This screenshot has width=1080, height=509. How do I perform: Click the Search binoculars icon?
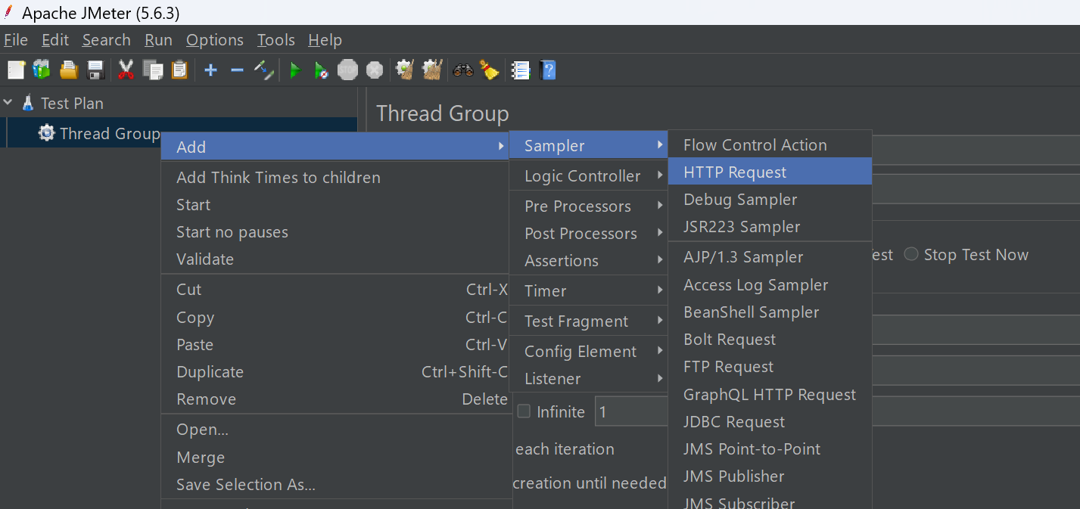(x=462, y=70)
